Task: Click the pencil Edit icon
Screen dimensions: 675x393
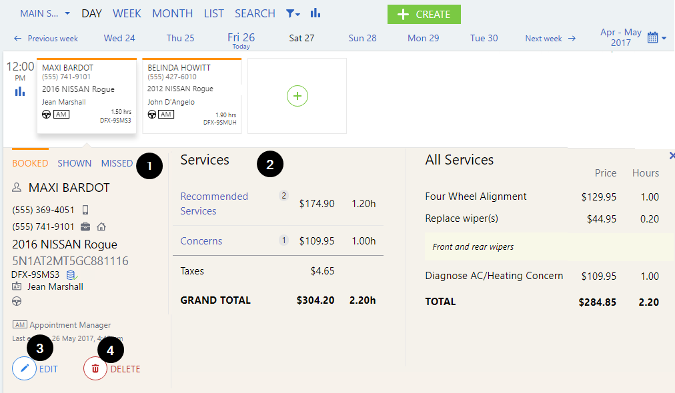Action: click(x=25, y=368)
